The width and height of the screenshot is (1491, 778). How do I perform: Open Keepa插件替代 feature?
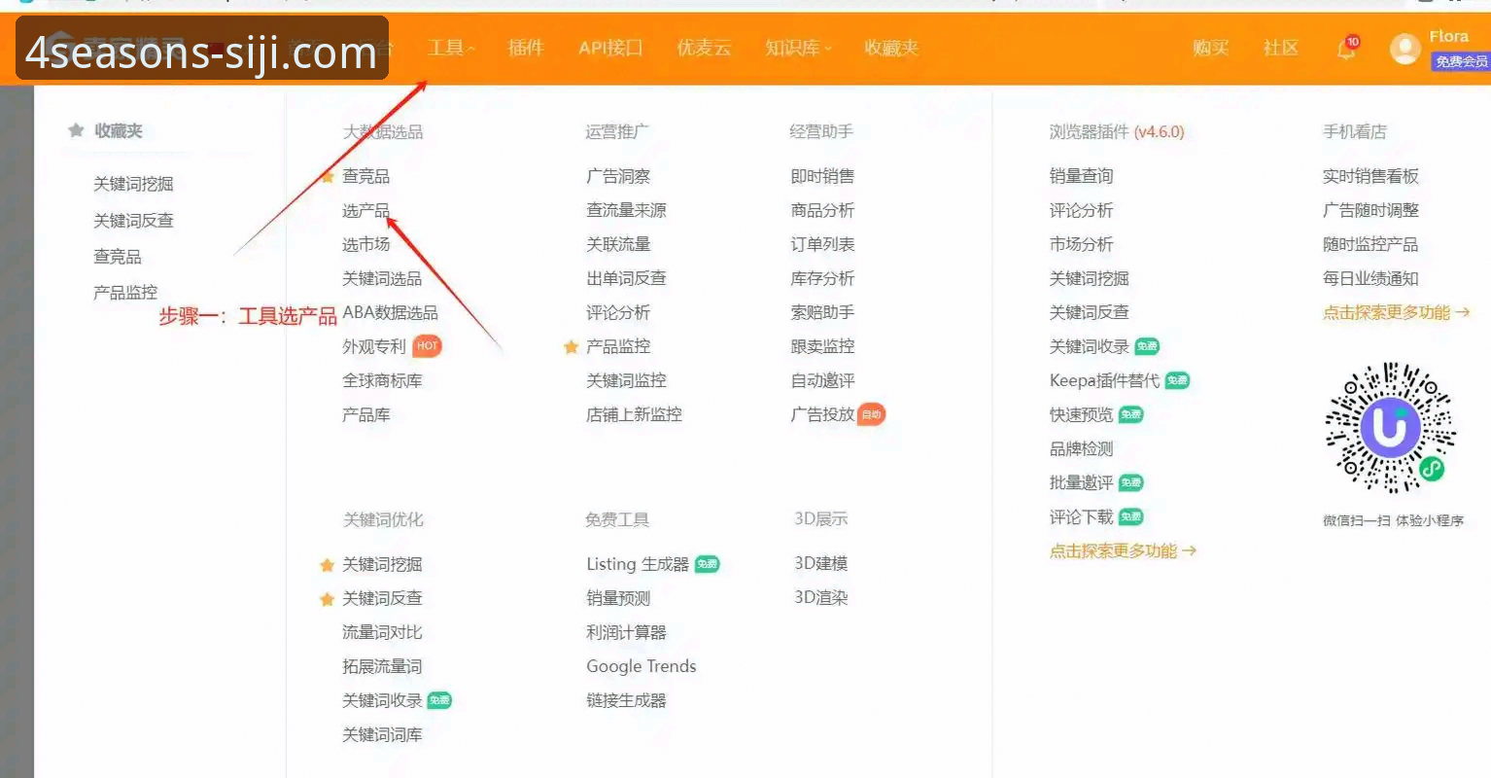click(x=1104, y=380)
